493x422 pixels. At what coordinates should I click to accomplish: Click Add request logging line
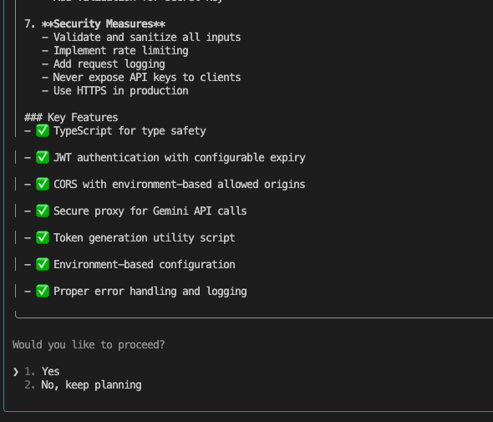pyautogui.click(x=109, y=64)
